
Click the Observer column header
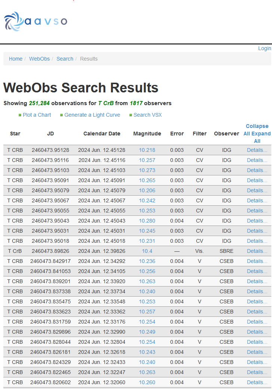pyautogui.click(x=227, y=134)
